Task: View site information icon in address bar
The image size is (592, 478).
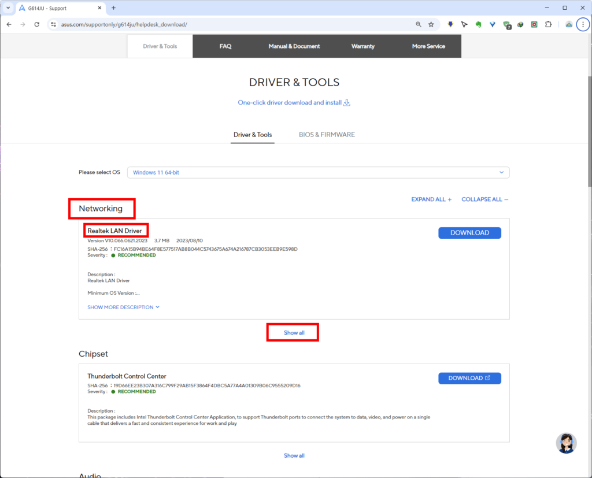Action: (53, 24)
